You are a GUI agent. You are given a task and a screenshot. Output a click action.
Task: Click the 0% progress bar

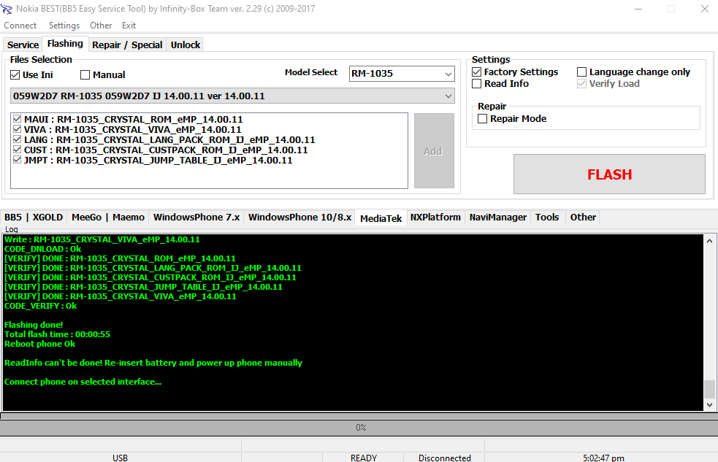pyautogui.click(x=359, y=427)
